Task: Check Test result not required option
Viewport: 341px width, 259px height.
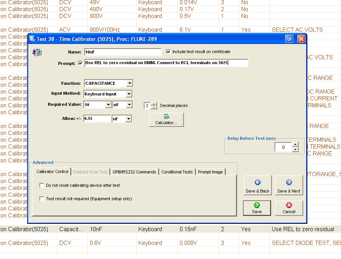Action: click(x=42, y=199)
